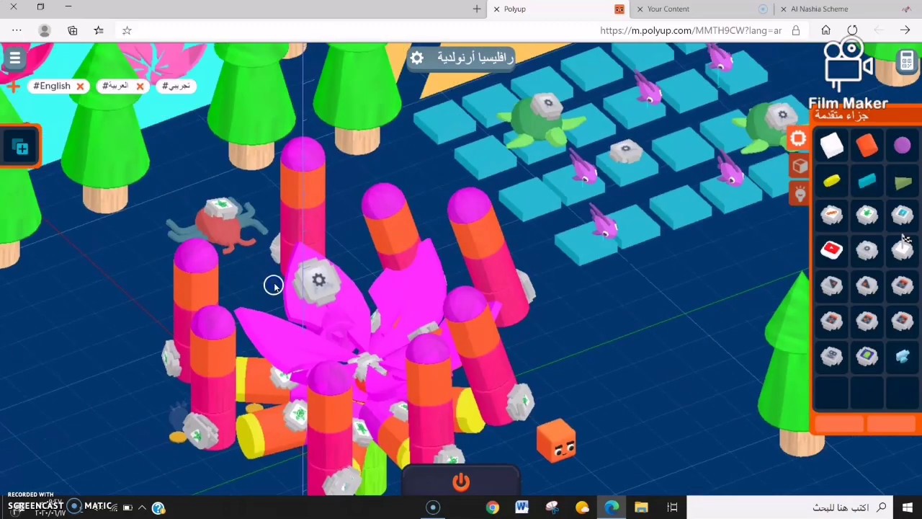This screenshot has width=922, height=519.
Task: Add page to favorites star
Action: [127, 30]
